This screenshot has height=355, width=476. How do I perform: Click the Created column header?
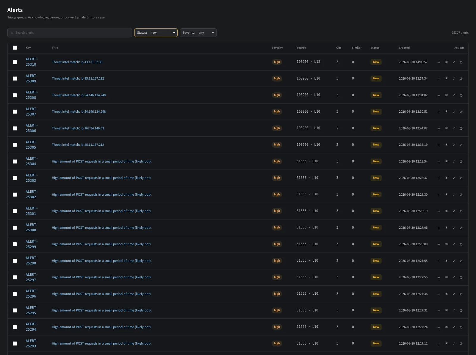tap(404, 48)
